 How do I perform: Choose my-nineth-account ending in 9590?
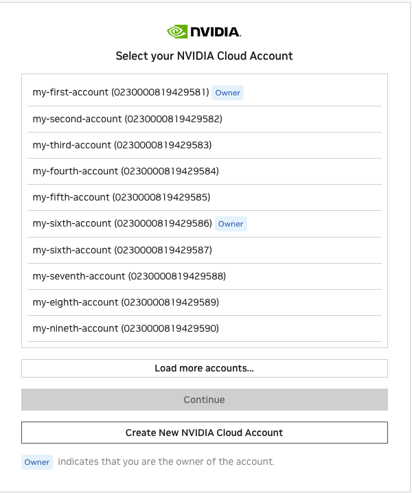click(x=126, y=328)
